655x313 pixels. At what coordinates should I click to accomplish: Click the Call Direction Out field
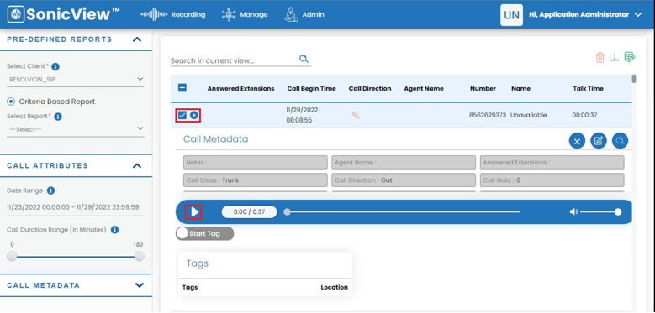tap(404, 180)
